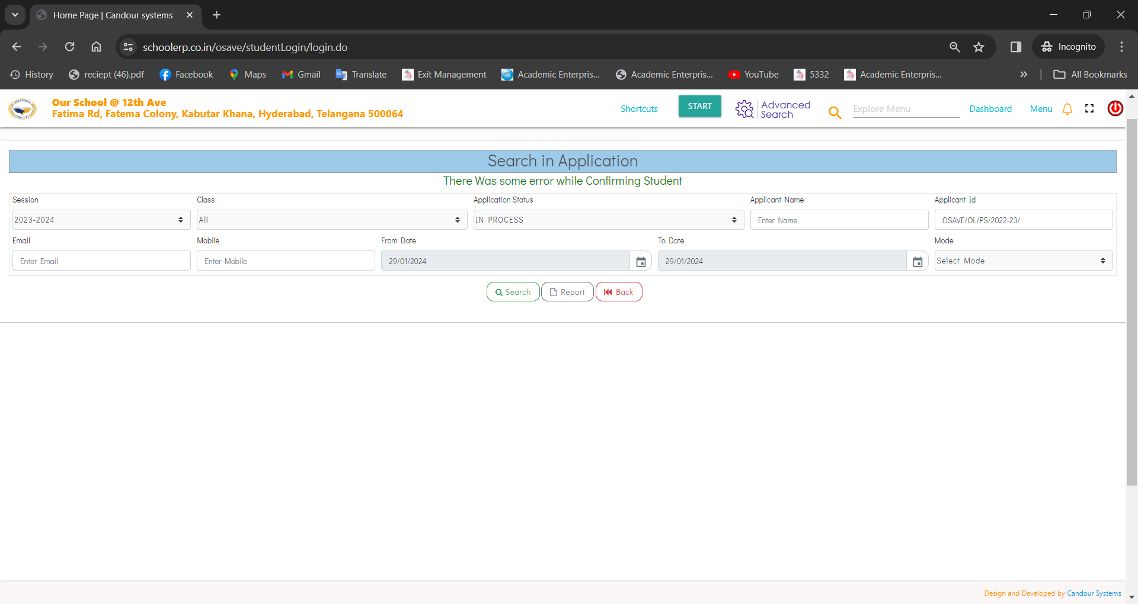Open the Session 2023-2024 dropdown
Image resolution: width=1138 pixels, height=604 pixels.
(x=100, y=220)
